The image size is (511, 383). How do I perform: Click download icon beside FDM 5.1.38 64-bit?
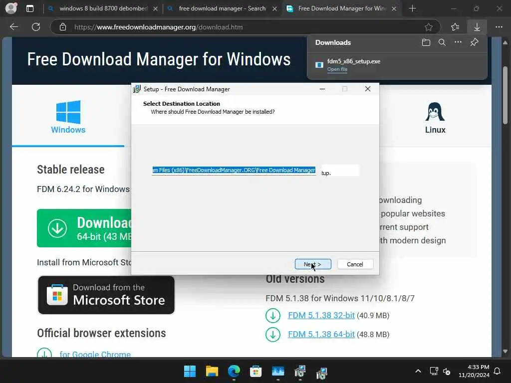[273, 335]
